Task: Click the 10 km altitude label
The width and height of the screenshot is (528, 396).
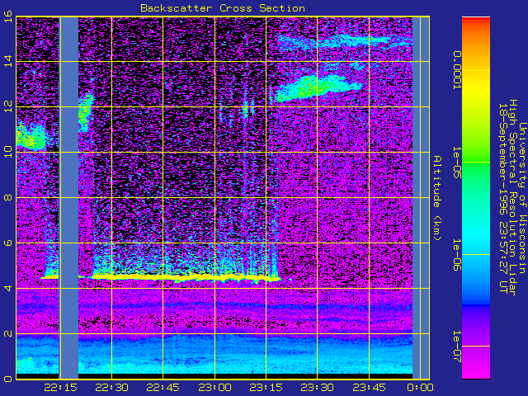Action: [8, 152]
